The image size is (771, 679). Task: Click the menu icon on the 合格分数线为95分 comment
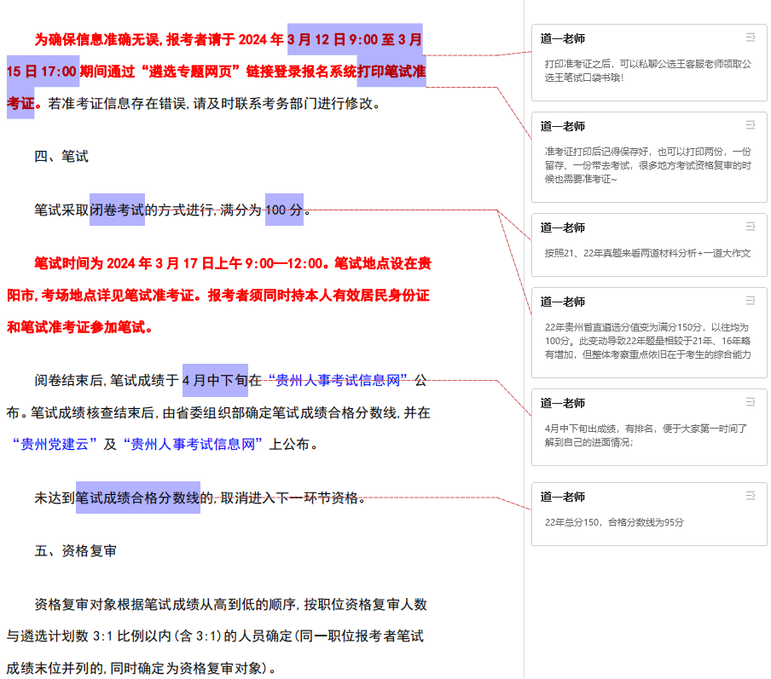(x=750, y=496)
